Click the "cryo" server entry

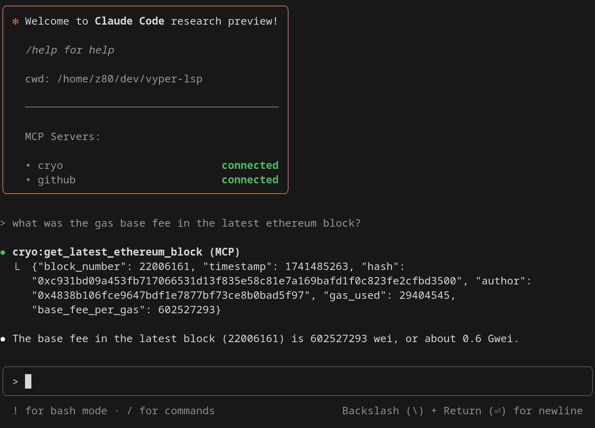pos(50,165)
